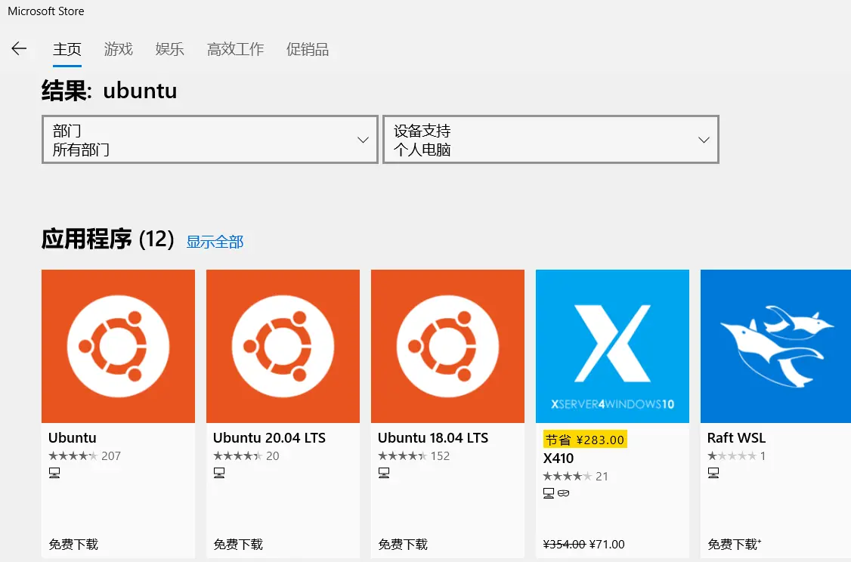Click 免费下载+ under Raft WSL
Image resolution: width=851 pixels, height=562 pixels.
tap(735, 544)
